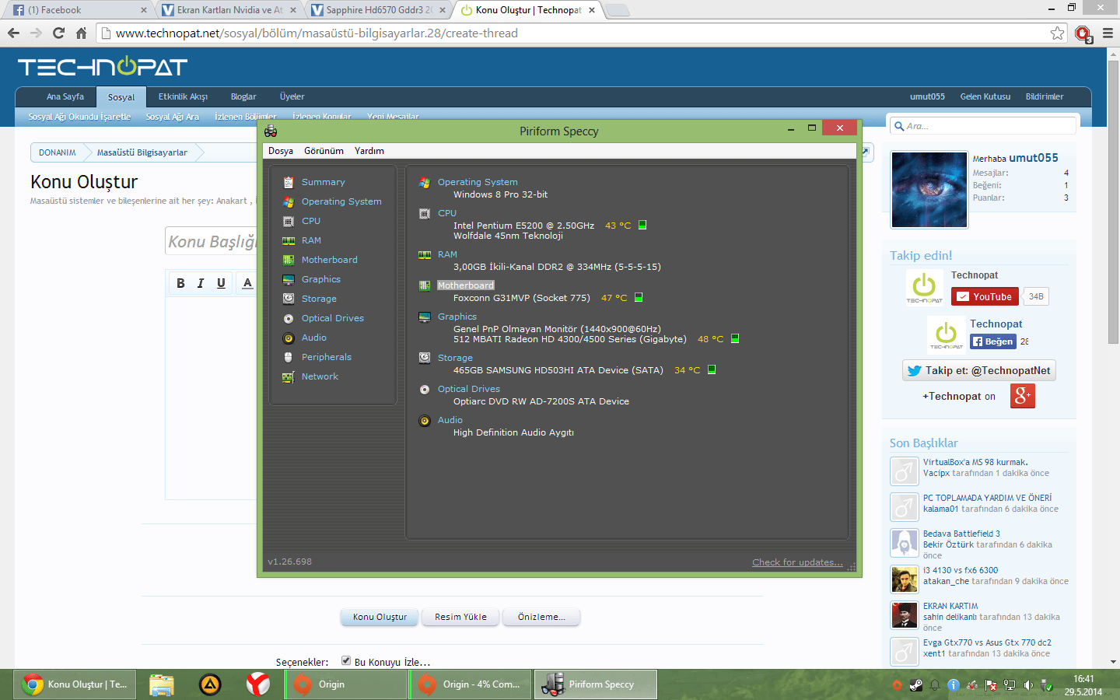The image size is (1120, 700).
Task: Toggle italic in the Technopat post editor
Action: (x=201, y=283)
